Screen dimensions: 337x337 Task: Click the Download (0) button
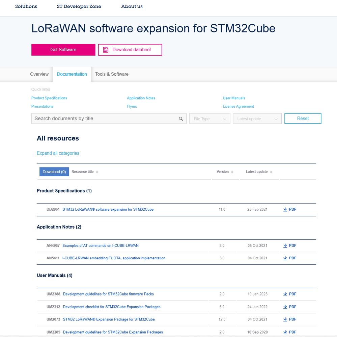[54, 172]
